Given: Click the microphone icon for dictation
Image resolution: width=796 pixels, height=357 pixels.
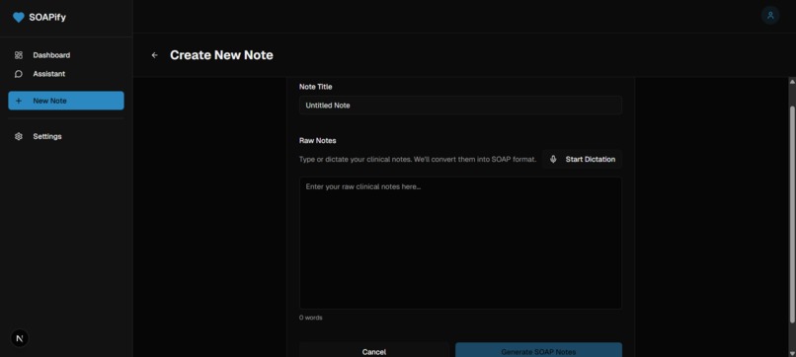Looking at the screenshot, I should 553,159.
